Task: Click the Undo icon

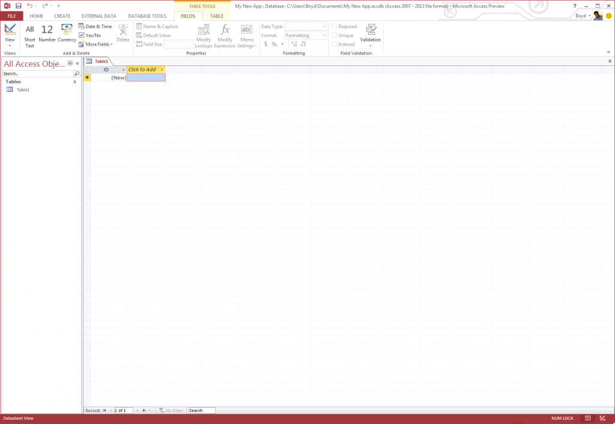Action: click(29, 5)
